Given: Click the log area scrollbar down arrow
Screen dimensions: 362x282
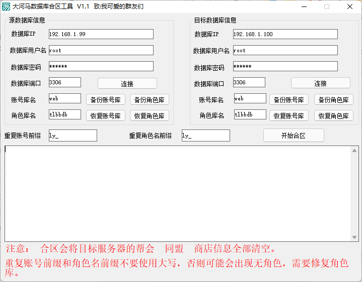Looking at the screenshot, I should [x=354, y=238].
